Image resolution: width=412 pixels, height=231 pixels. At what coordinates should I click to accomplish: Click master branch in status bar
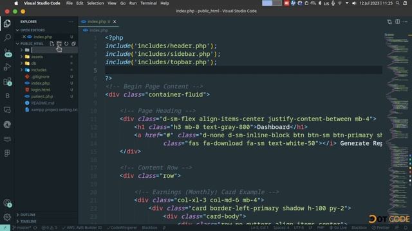point(21,228)
